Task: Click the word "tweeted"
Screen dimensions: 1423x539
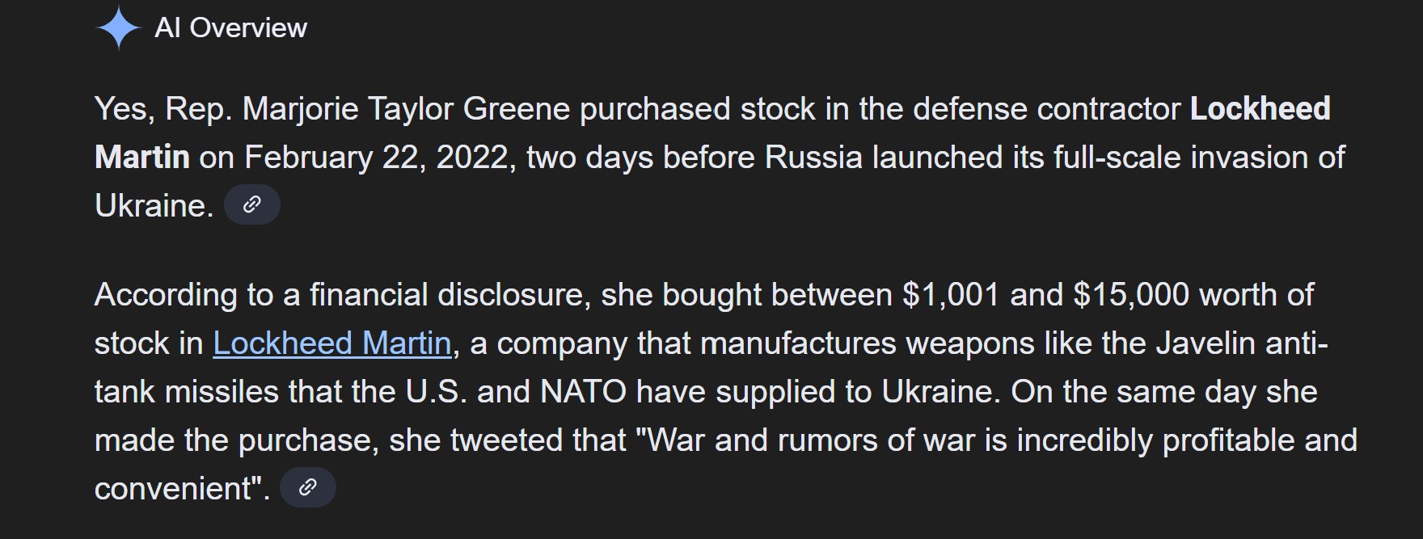Action: [496, 440]
